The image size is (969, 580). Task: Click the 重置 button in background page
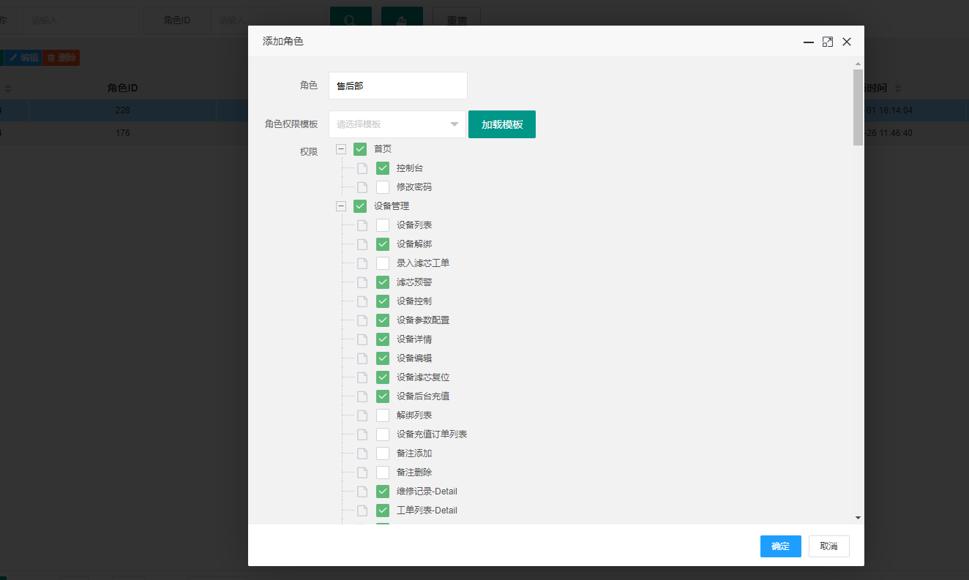(x=457, y=20)
